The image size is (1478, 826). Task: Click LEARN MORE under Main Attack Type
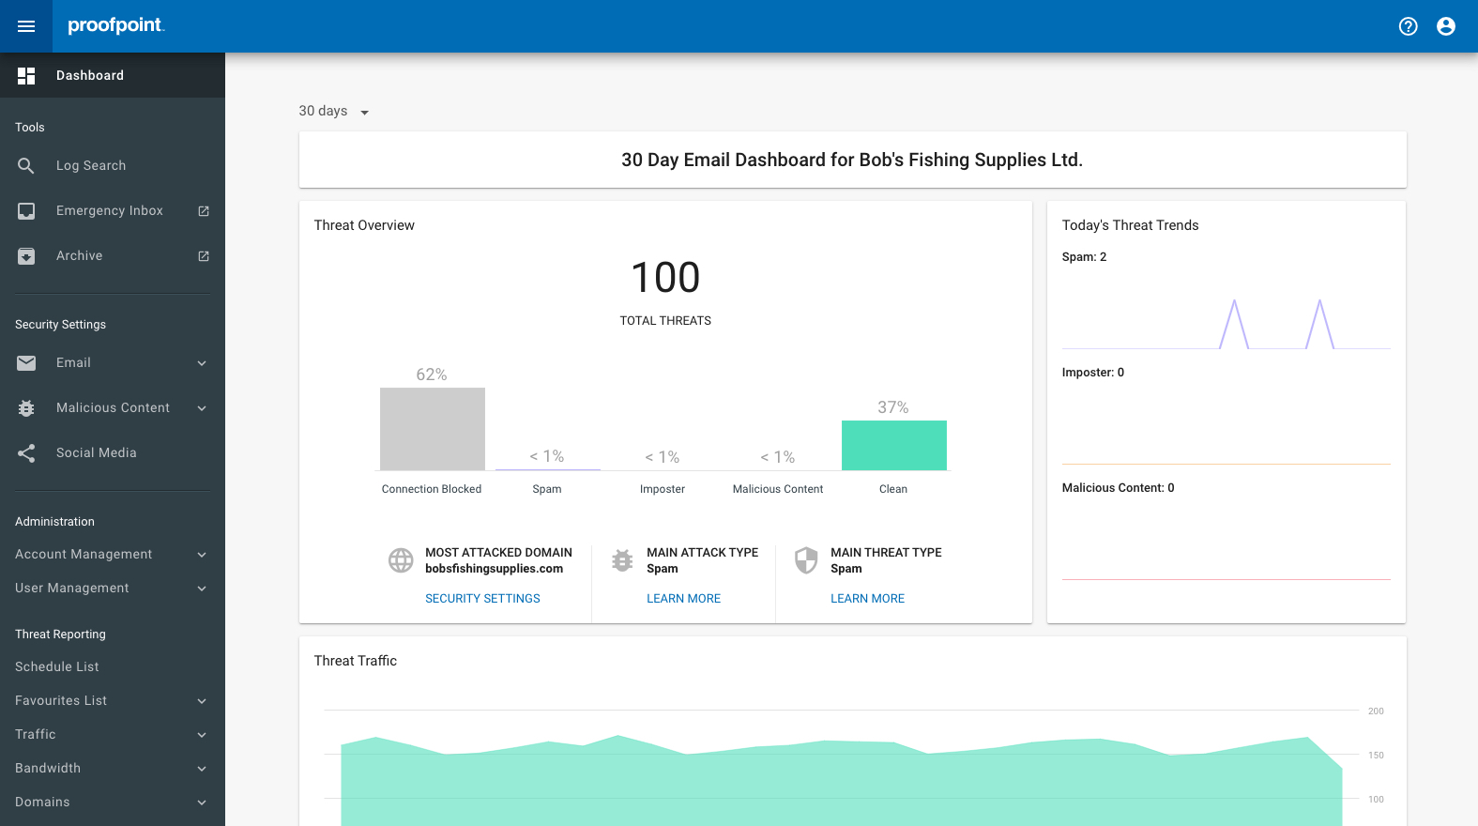tap(683, 598)
